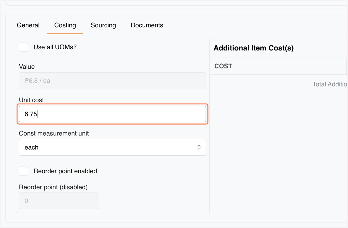Open the Const measurement unit dropdown

(112, 147)
